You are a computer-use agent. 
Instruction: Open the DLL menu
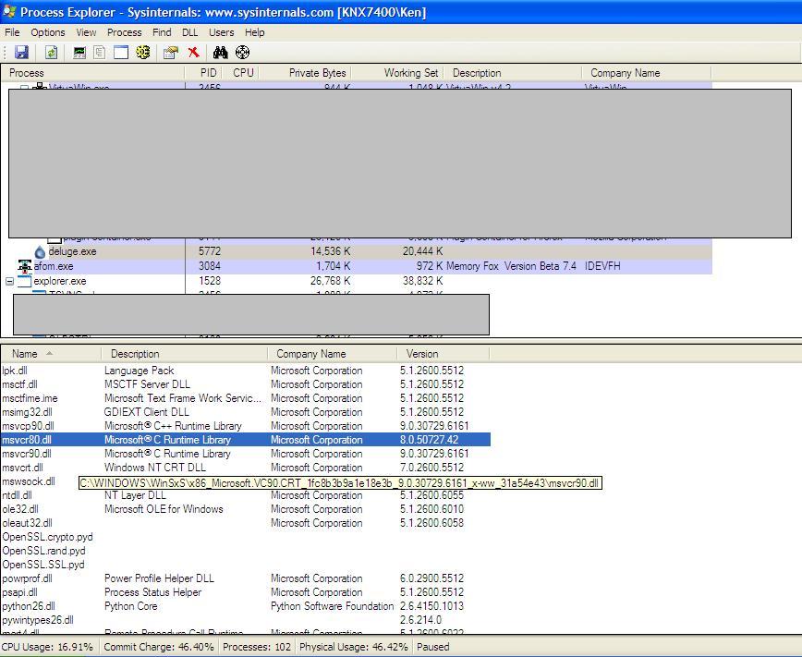(x=189, y=32)
